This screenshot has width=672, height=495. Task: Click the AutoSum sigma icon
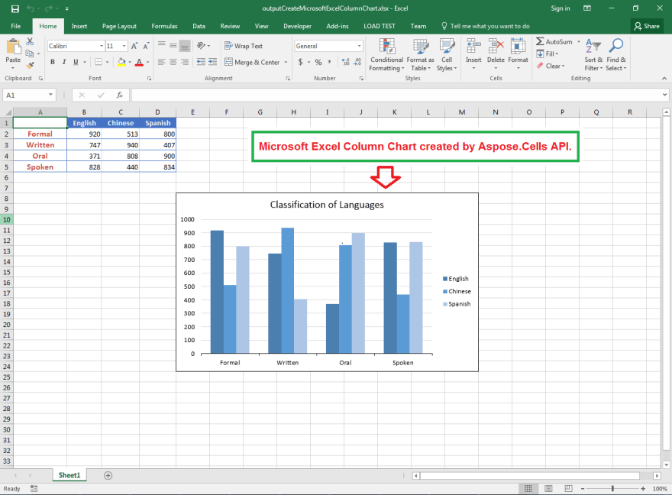[540, 41]
